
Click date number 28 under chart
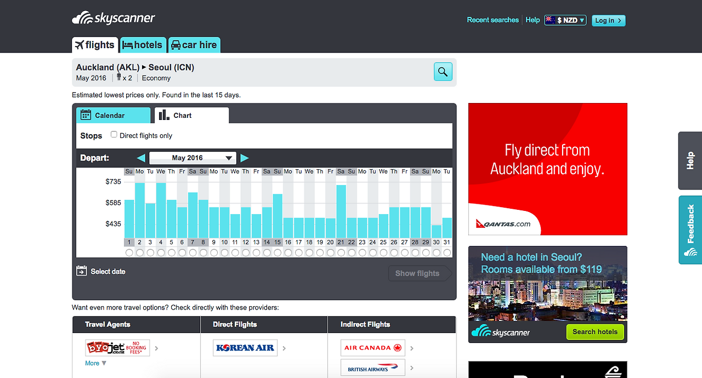(x=415, y=242)
